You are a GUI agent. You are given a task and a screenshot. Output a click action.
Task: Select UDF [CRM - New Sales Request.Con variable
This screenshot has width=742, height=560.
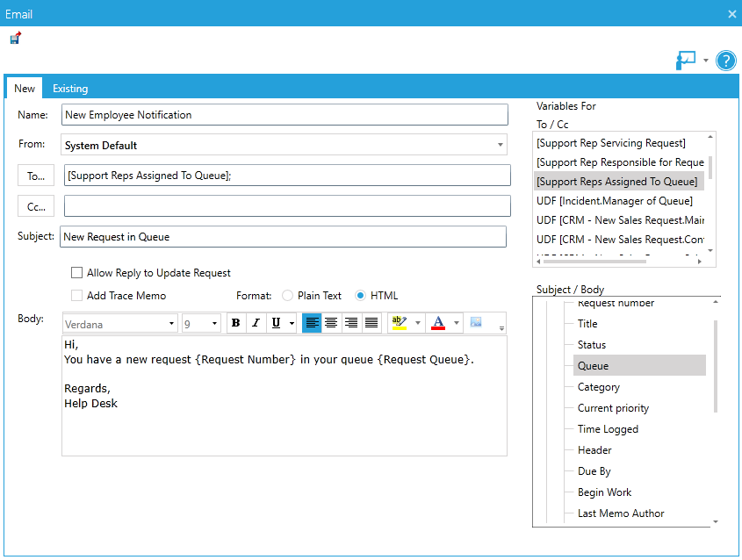[x=619, y=240]
